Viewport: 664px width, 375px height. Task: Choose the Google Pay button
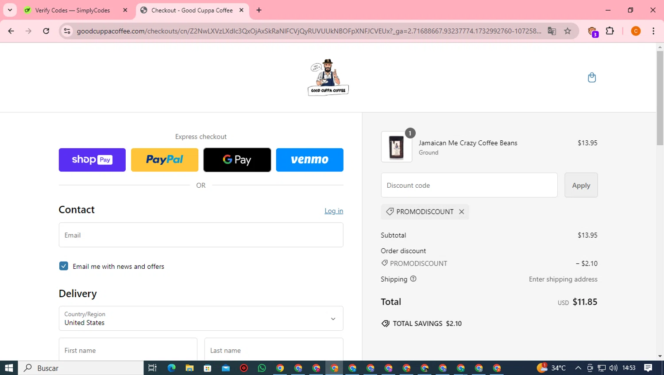[x=237, y=160]
